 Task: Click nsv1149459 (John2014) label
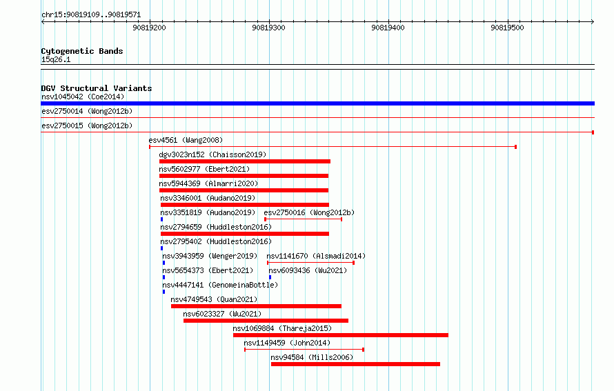tap(287, 343)
